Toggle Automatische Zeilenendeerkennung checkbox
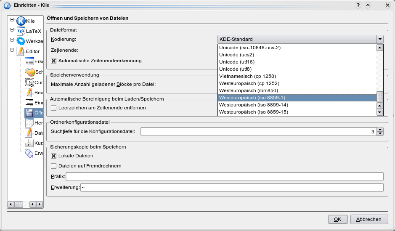Screen dimensions: 395x231 tap(54, 61)
